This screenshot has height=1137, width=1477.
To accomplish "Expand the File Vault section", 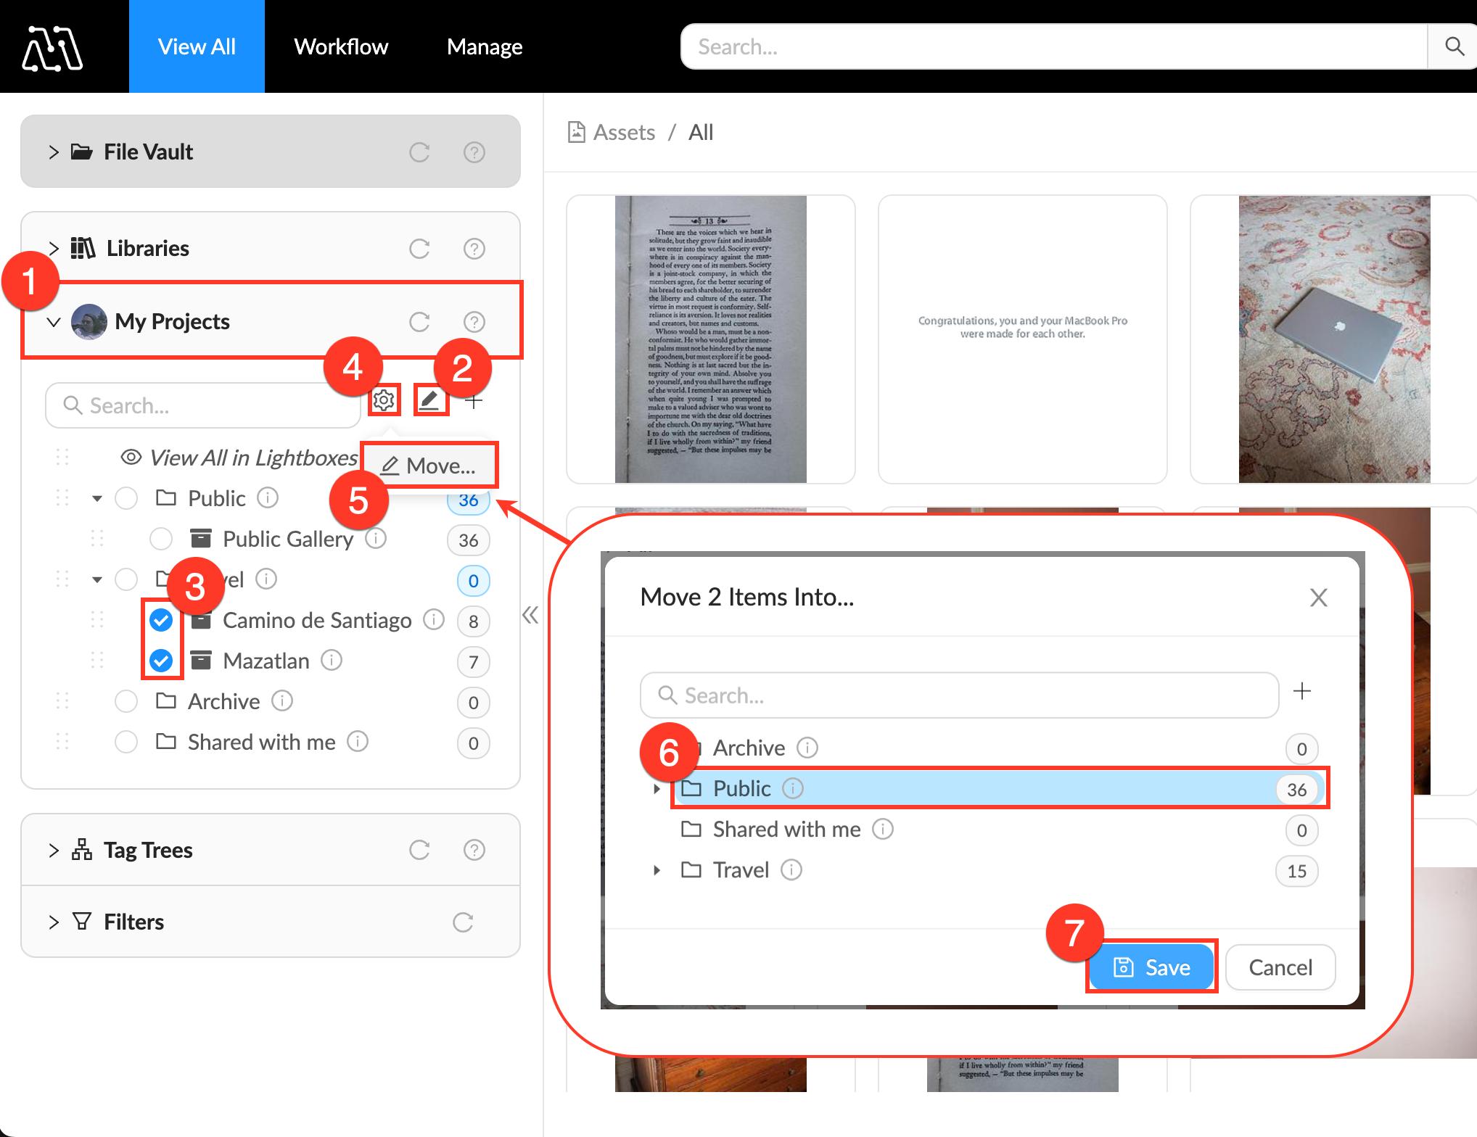I will coord(54,152).
